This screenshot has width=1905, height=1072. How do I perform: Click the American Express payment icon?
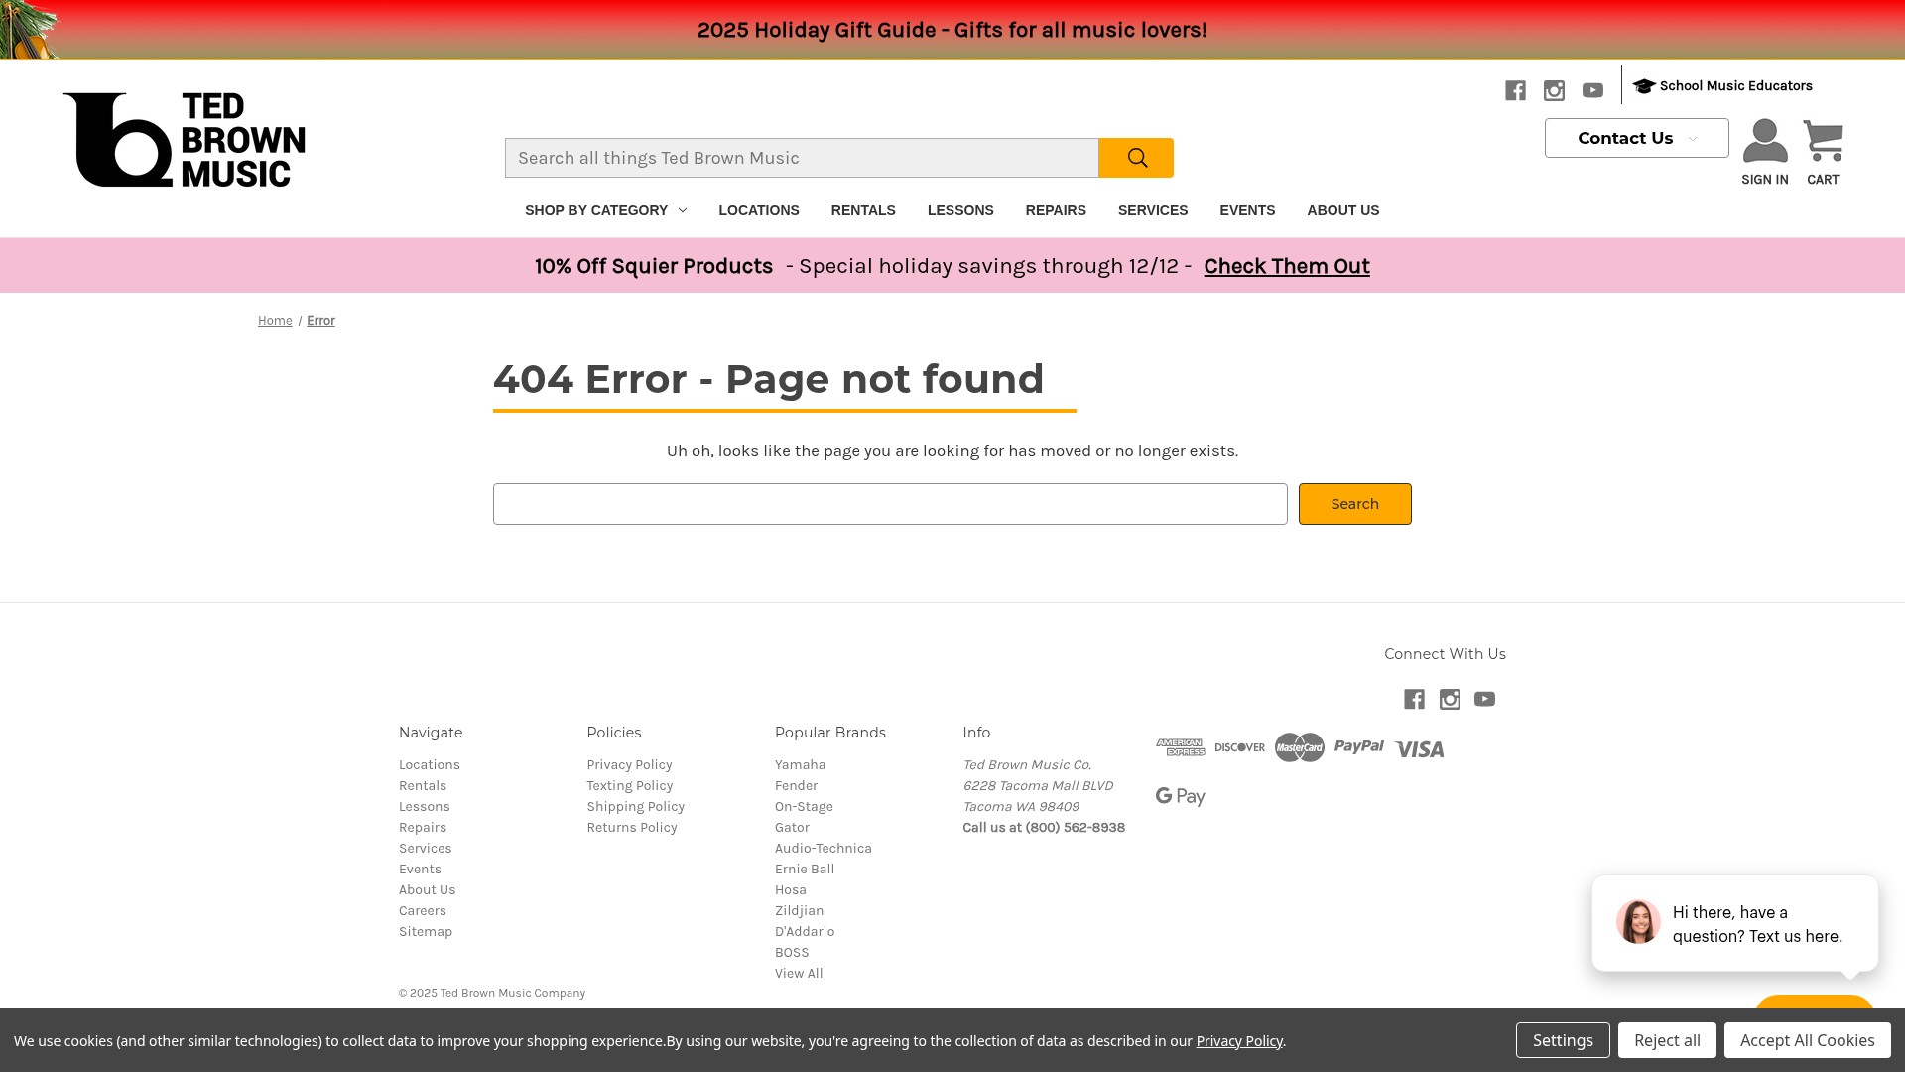[1181, 747]
